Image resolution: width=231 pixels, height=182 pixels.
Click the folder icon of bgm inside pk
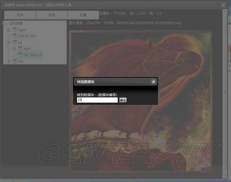click(20, 49)
